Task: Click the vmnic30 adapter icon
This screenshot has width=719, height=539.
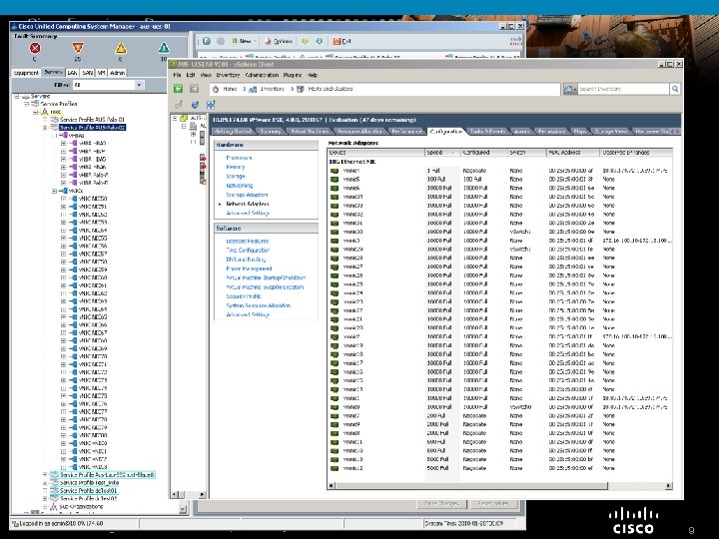Action: 335,232
